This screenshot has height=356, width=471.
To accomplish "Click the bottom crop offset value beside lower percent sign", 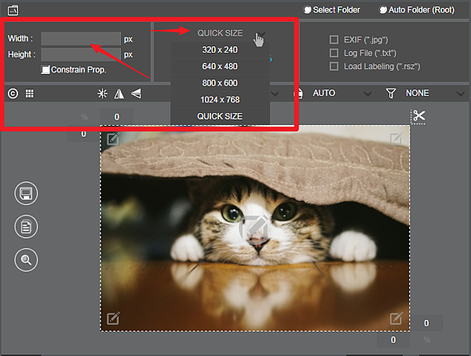I will pyautogui.click(x=393, y=339).
